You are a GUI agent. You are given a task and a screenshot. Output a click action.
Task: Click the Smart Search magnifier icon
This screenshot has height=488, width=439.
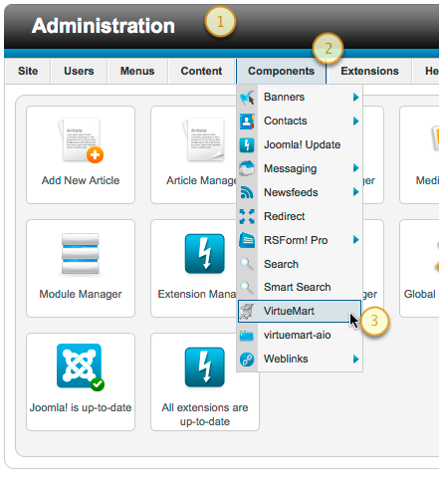click(247, 287)
